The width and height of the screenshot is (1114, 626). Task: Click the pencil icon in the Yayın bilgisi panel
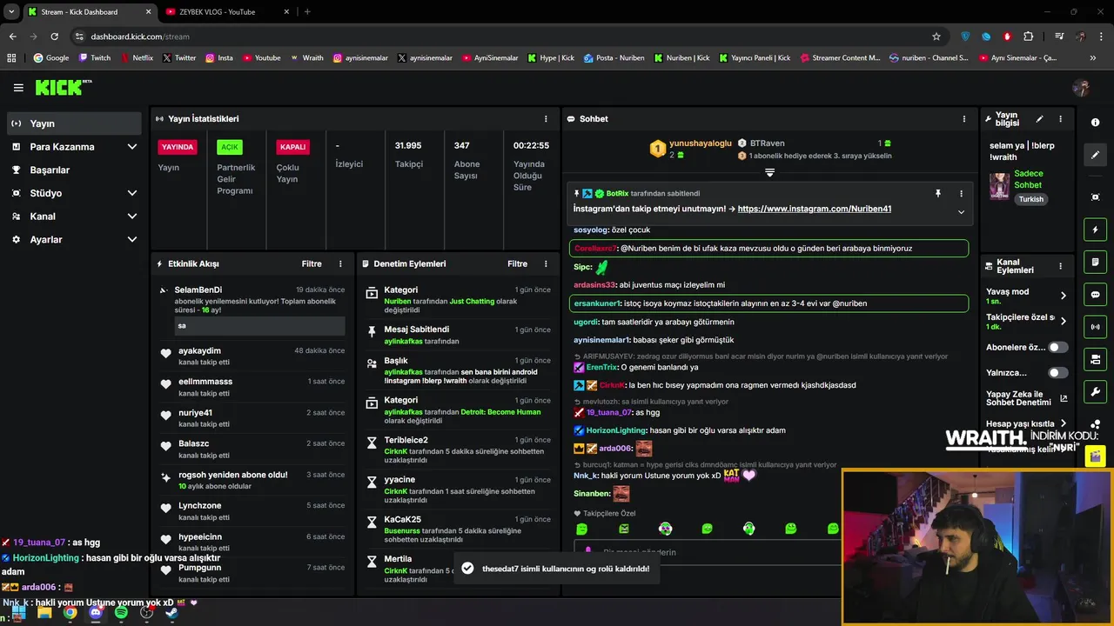tap(1039, 119)
